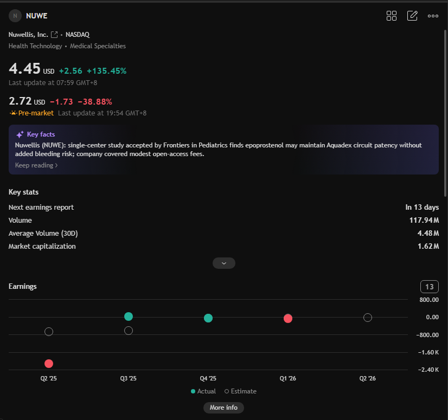The image size is (448, 420).
Task: Click the Q3 '25 estimate circle
Action: point(129,331)
